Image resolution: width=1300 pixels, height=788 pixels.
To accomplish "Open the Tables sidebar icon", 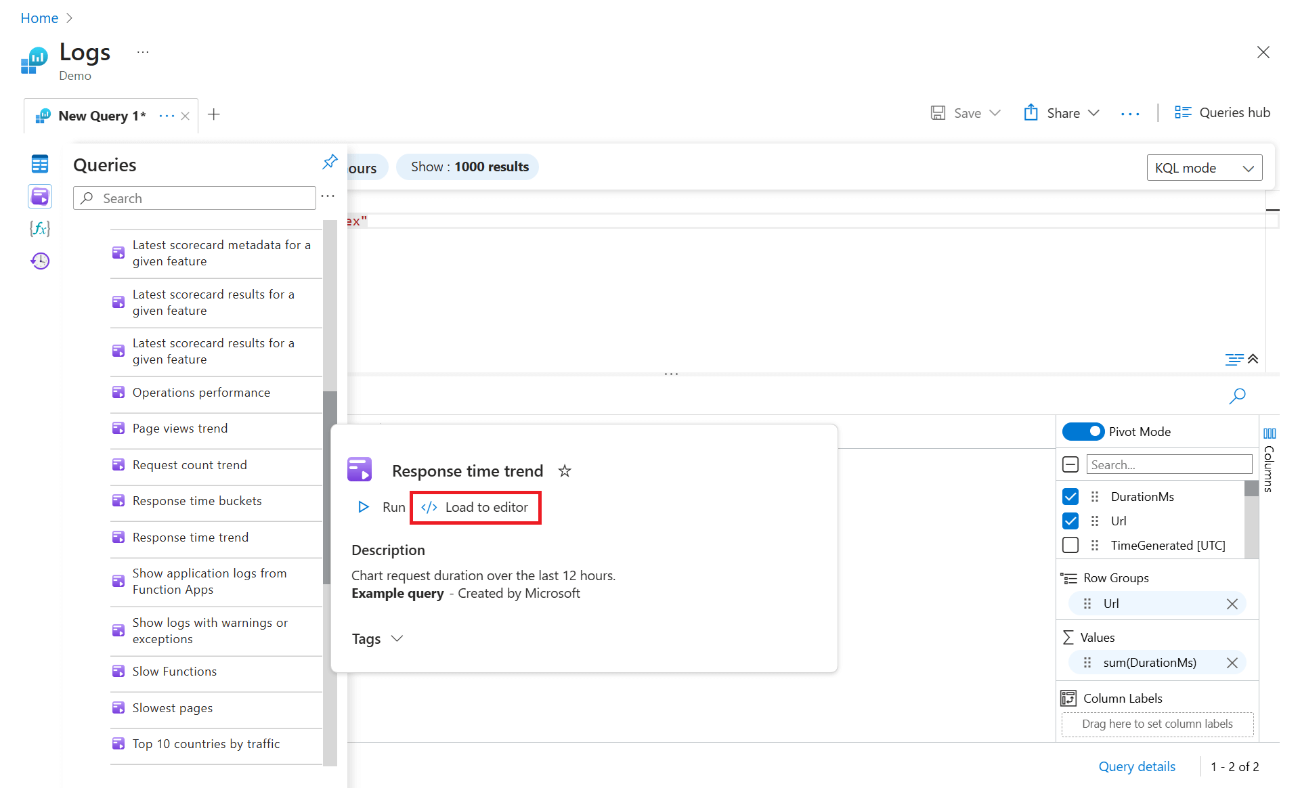I will 40,163.
